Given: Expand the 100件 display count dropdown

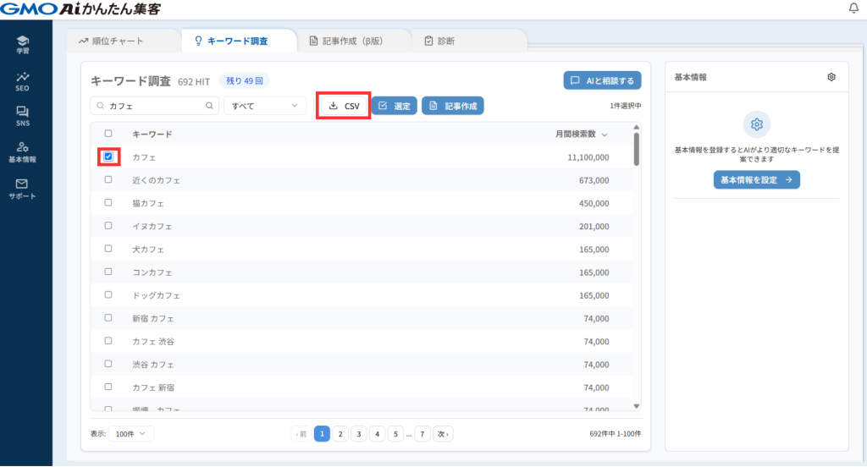Looking at the screenshot, I should pyautogui.click(x=131, y=433).
